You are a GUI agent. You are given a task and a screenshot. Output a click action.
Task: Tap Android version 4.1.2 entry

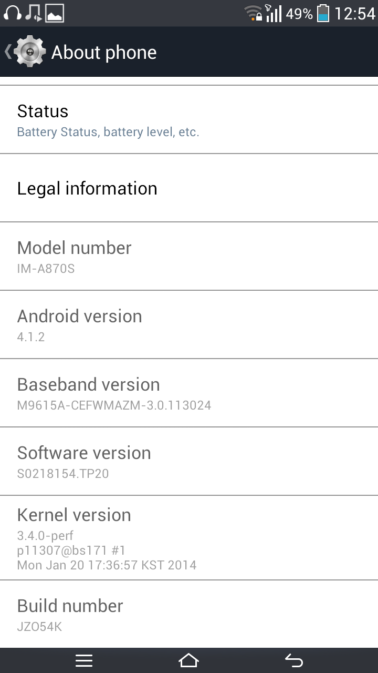point(189,325)
